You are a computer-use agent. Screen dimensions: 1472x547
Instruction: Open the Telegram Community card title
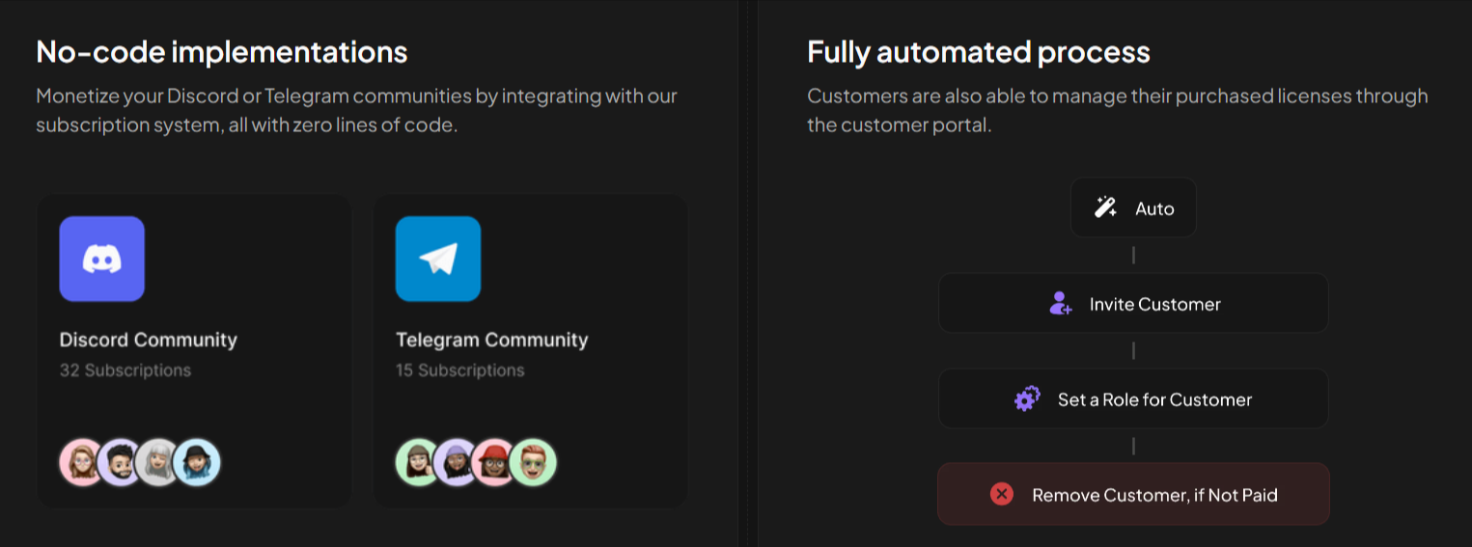tap(491, 340)
